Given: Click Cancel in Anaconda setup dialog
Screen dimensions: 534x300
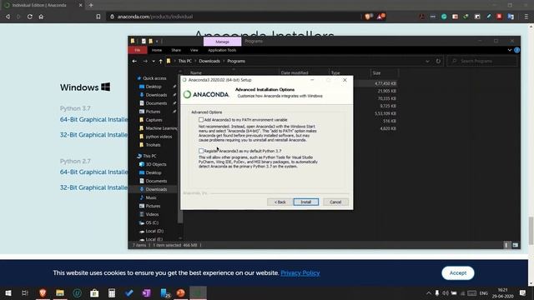Looking at the screenshot, I should [x=335, y=202].
